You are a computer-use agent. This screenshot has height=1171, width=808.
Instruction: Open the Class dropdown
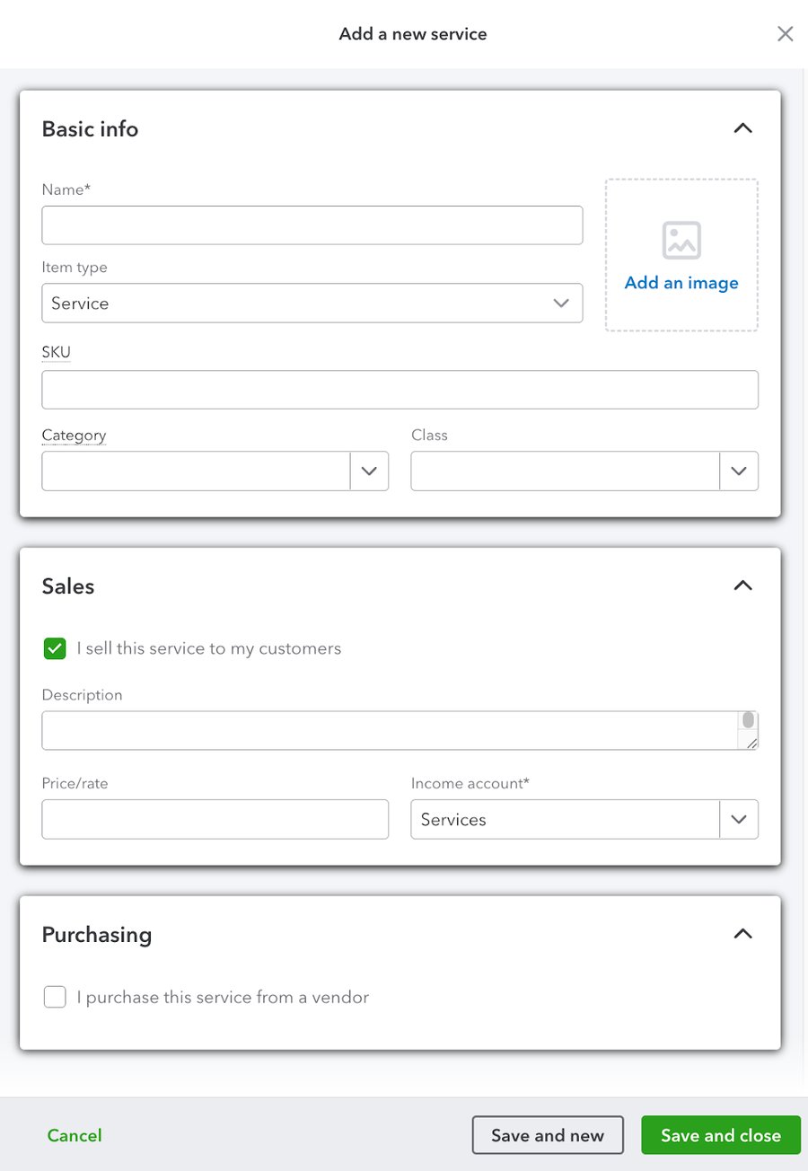pos(739,471)
